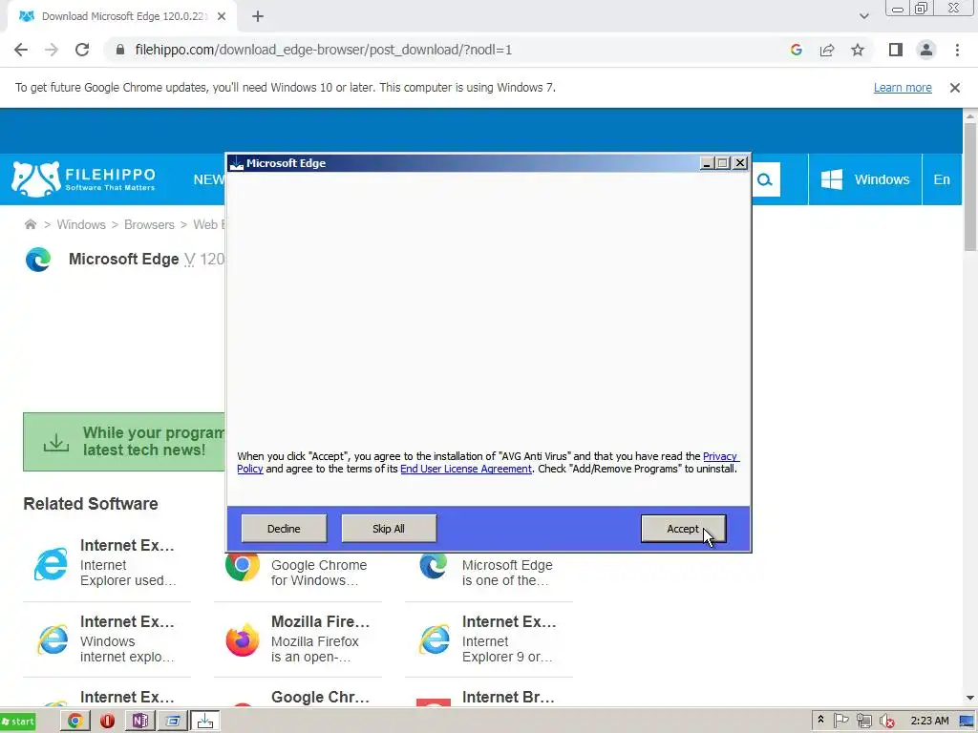Click the page scrollbar thumb

coord(970,187)
